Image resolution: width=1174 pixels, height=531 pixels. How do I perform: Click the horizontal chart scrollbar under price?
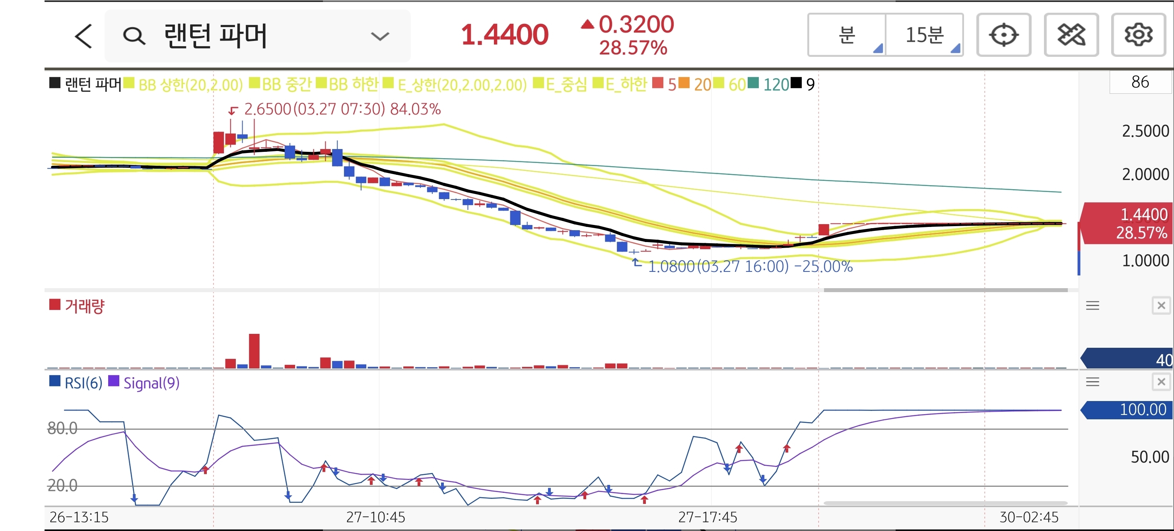pos(945,290)
